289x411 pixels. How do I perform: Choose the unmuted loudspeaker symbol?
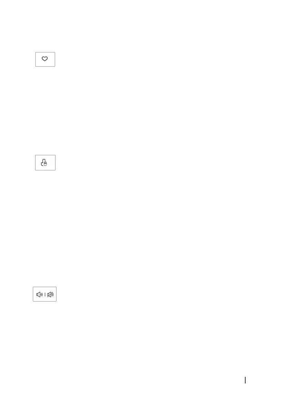[40, 295]
